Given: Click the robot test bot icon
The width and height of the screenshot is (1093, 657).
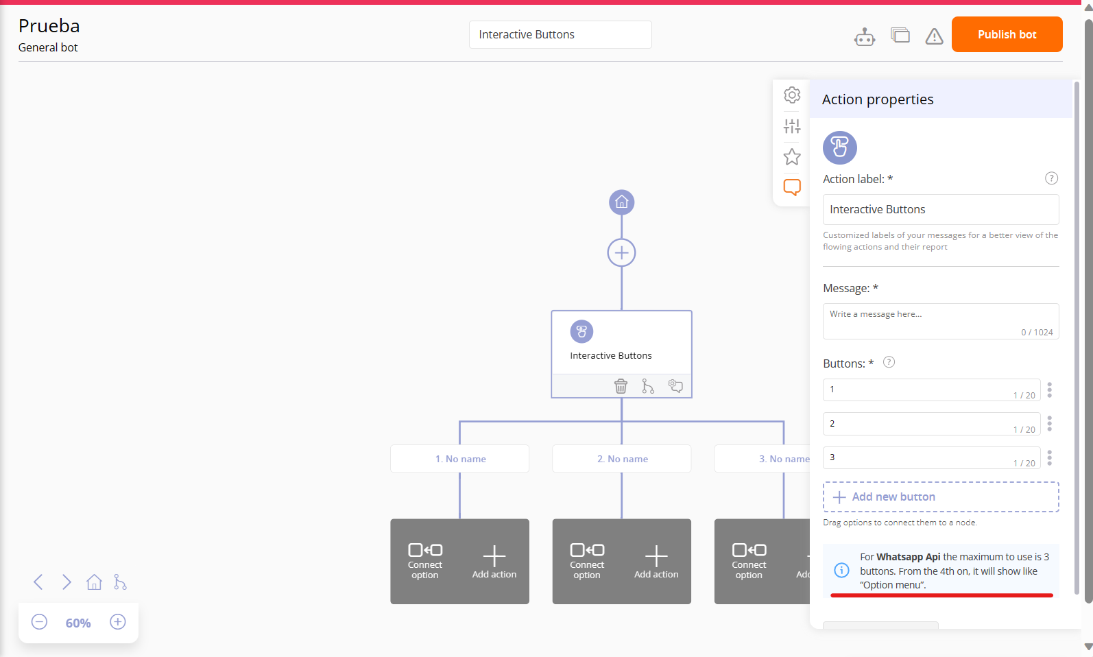Looking at the screenshot, I should (865, 36).
